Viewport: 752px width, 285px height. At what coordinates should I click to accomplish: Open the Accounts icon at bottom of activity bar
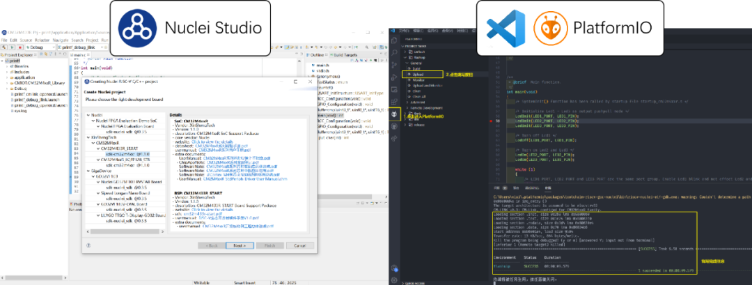point(393,268)
